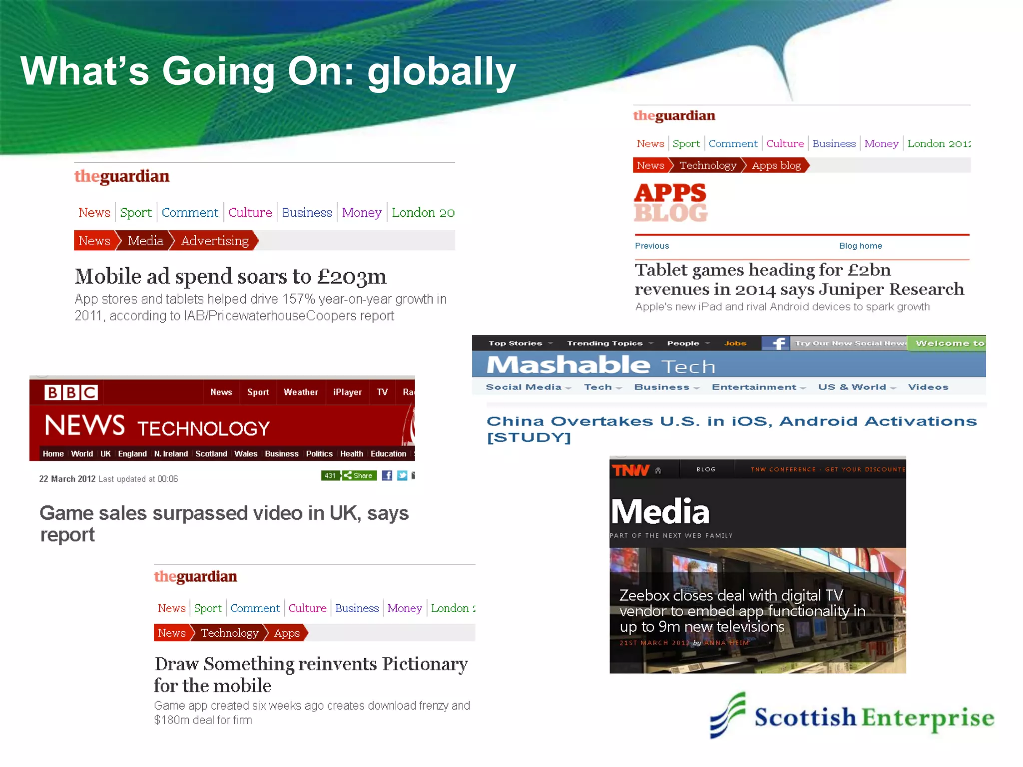Screen dimensions: 1023x767
Task: Select iPlayer in BBC header
Action: pyautogui.click(x=347, y=392)
